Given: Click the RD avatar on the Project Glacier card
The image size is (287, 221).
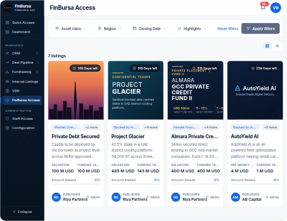Looking at the screenshot, I should point(116,197).
